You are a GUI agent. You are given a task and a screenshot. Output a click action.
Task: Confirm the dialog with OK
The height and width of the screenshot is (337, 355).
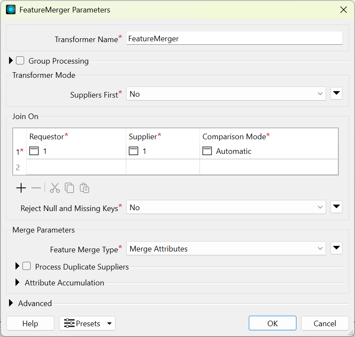272,323
